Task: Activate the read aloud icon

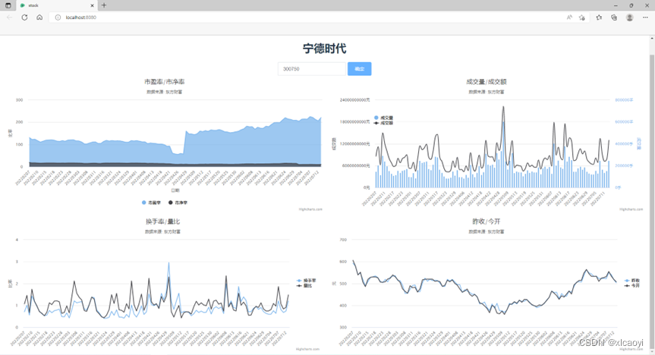Action: 569,17
